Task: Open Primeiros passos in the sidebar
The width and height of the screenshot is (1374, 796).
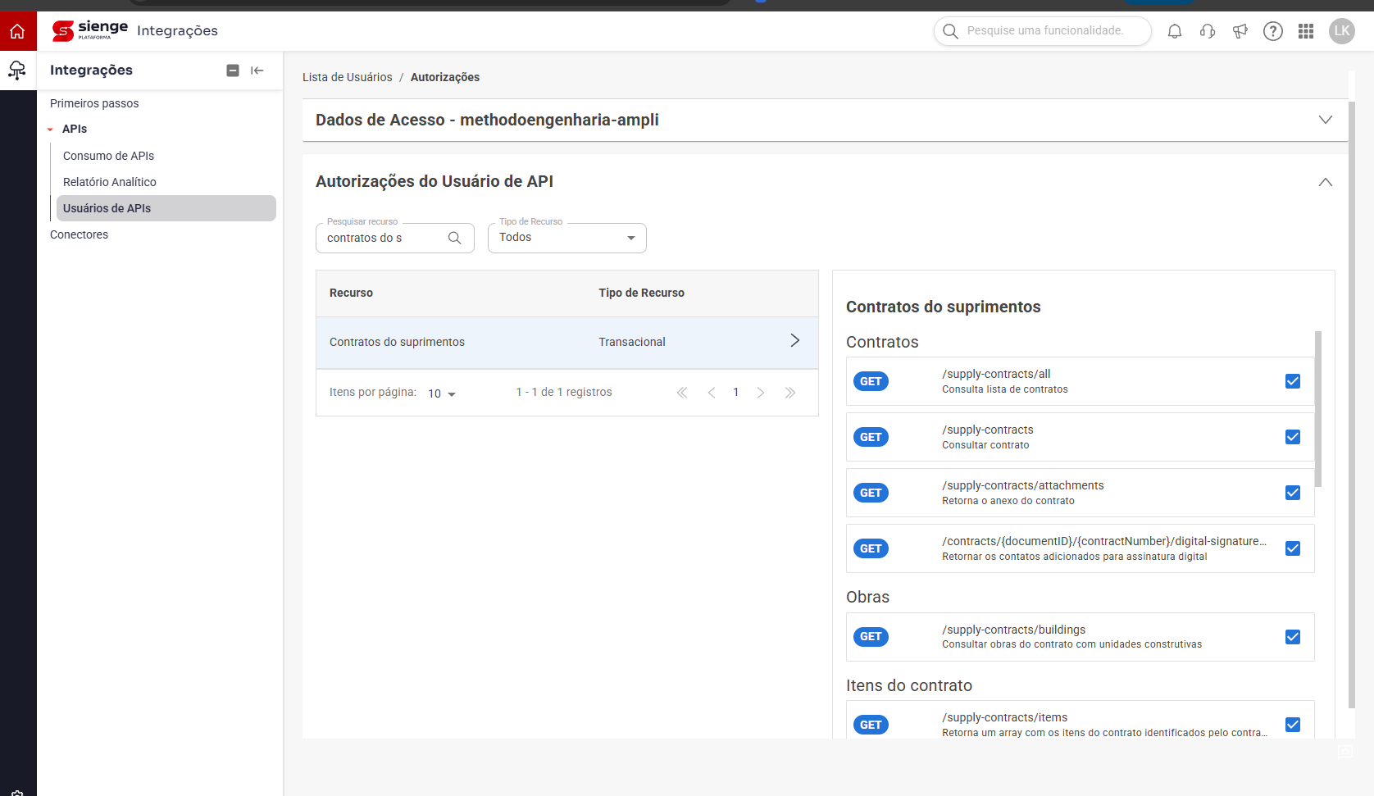Action: [94, 103]
